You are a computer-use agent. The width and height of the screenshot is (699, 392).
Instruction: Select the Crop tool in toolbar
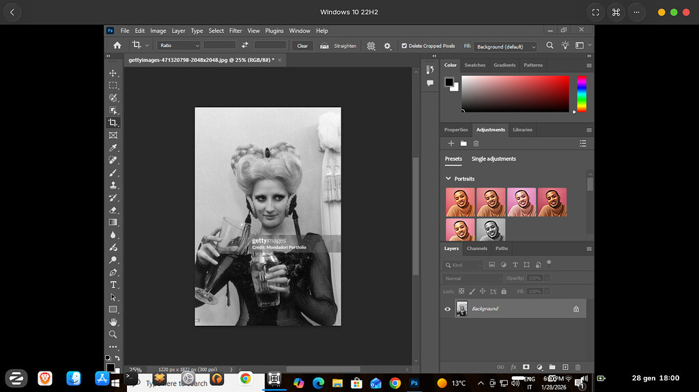point(113,123)
